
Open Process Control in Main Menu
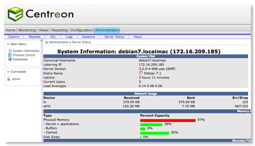24,55
